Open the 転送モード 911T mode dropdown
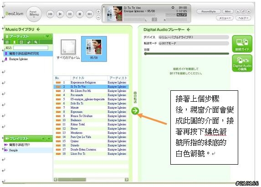This screenshot has width=261, height=187. [194, 43]
